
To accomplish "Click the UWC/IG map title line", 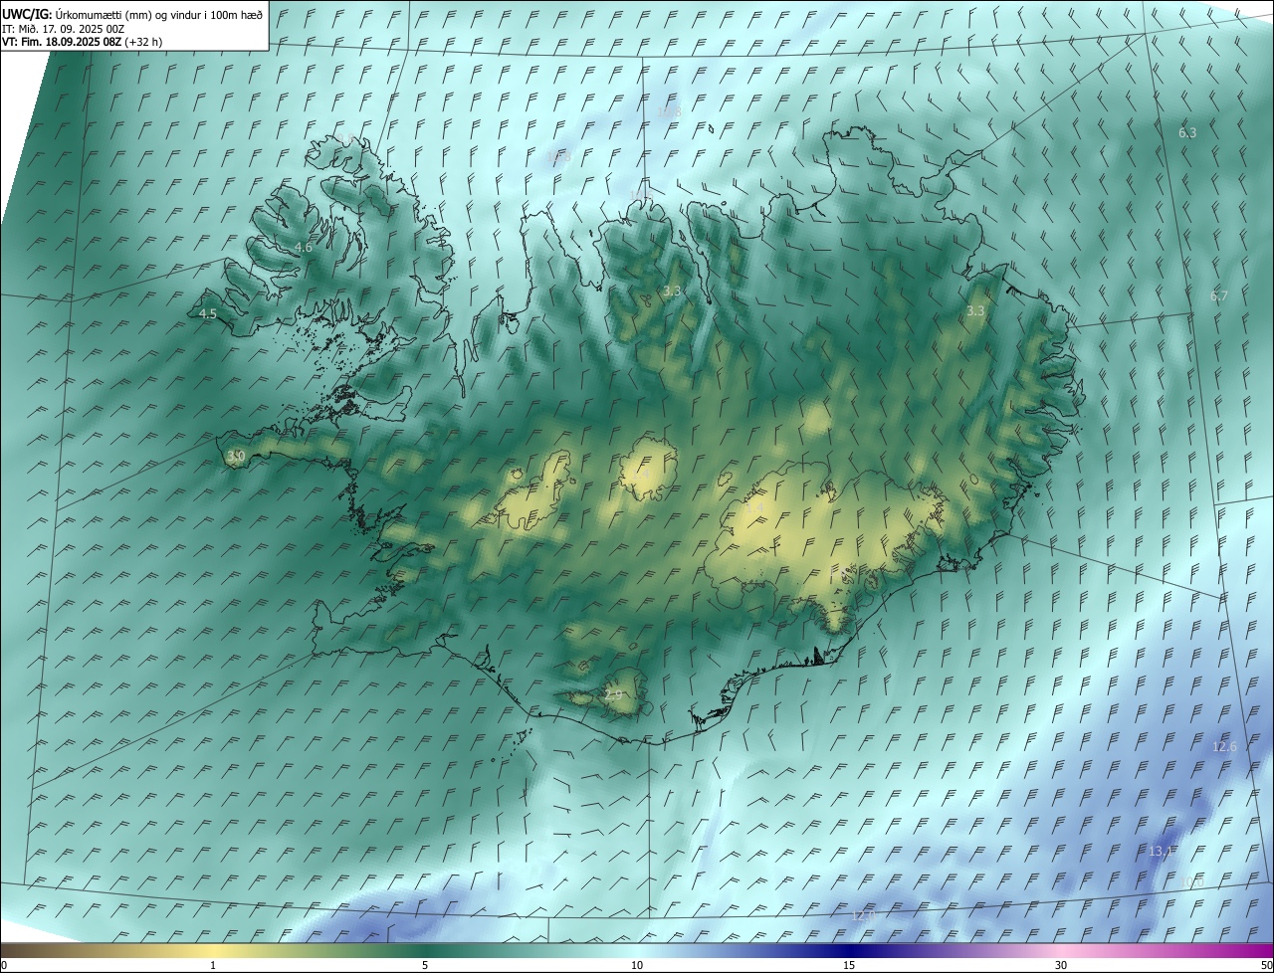I will point(132,14).
